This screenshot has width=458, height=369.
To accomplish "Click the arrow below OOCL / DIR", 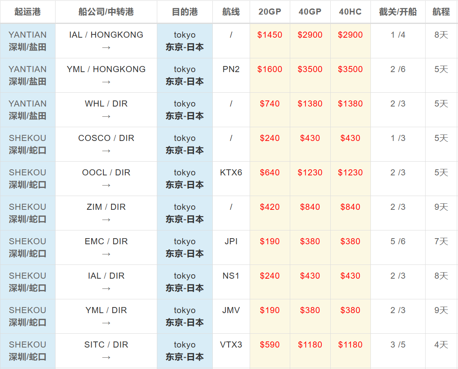I will (x=106, y=185).
